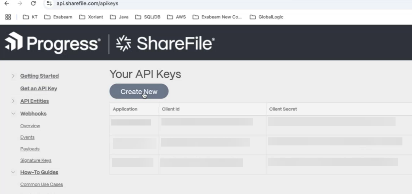
Task: Open the API Entities link
Action: (34, 101)
